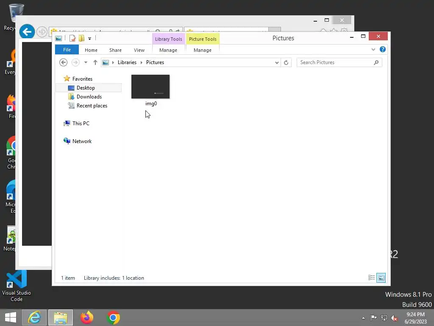Select the img0 picture thumbnail

click(x=150, y=87)
